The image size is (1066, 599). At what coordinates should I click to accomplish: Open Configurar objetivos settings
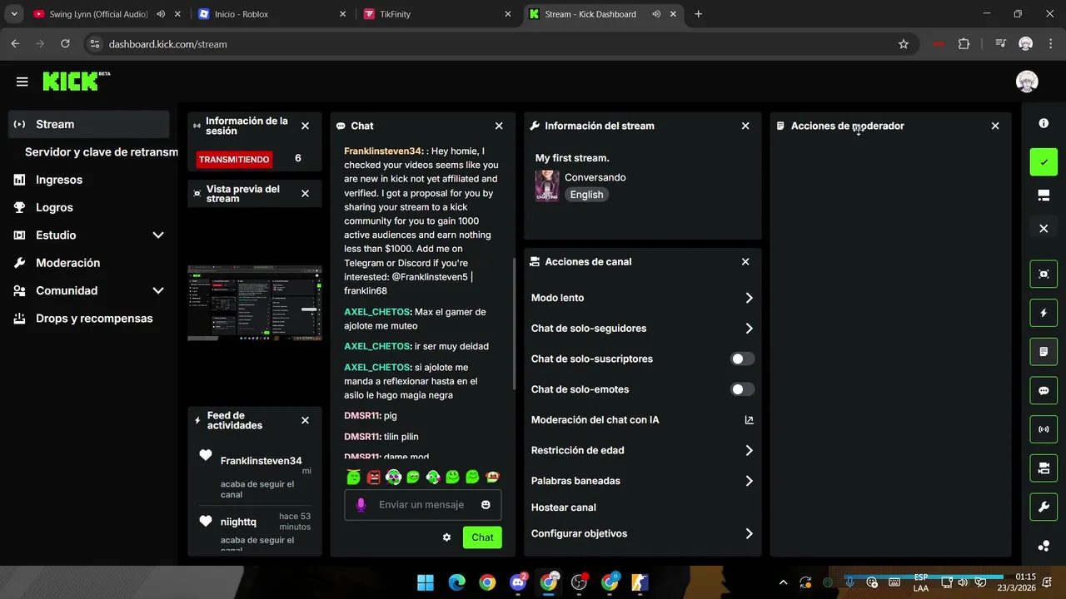[642, 533]
